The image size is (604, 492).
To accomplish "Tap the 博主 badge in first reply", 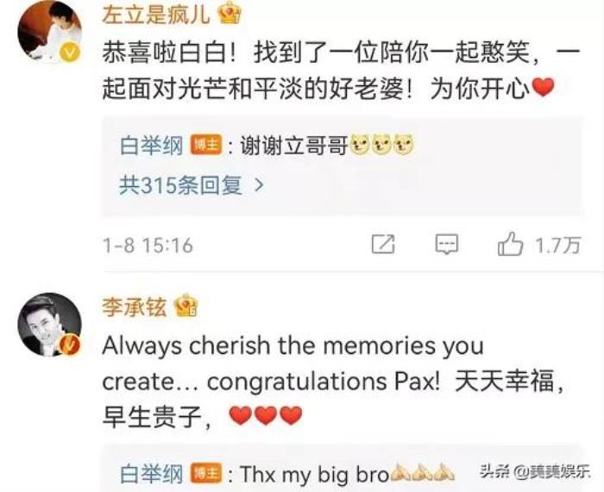I will [x=206, y=146].
